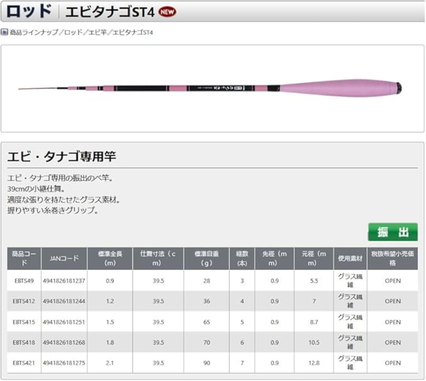Click the weight value 90
The height and width of the screenshot is (381, 426).
pyautogui.click(x=207, y=363)
